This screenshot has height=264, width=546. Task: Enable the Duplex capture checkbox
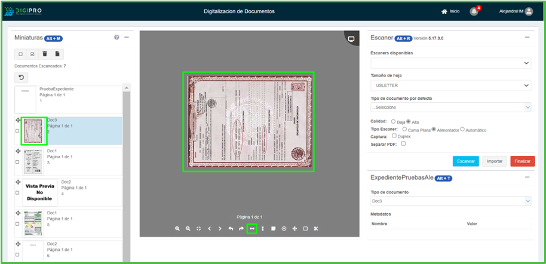tap(394, 136)
